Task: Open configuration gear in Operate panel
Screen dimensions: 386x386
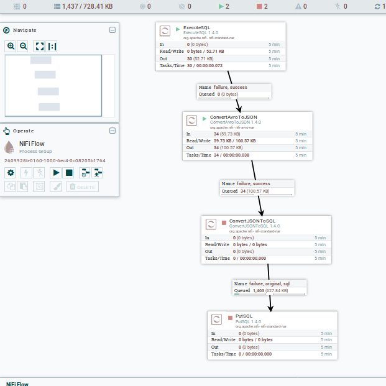Action: pyautogui.click(x=11, y=173)
